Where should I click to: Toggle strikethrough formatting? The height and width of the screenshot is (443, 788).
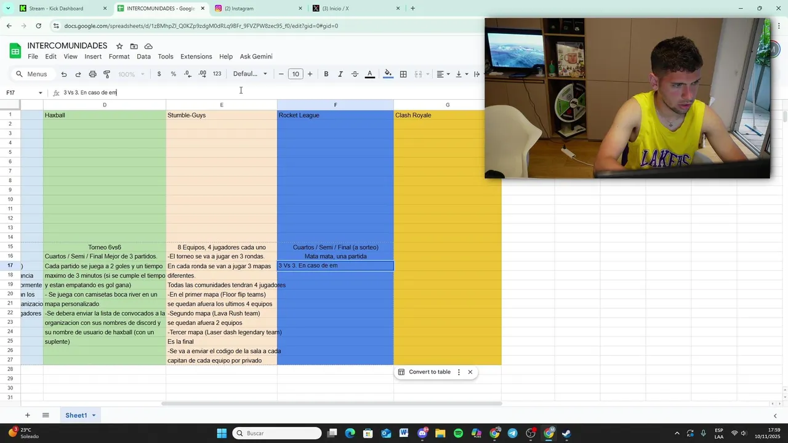(355, 74)
